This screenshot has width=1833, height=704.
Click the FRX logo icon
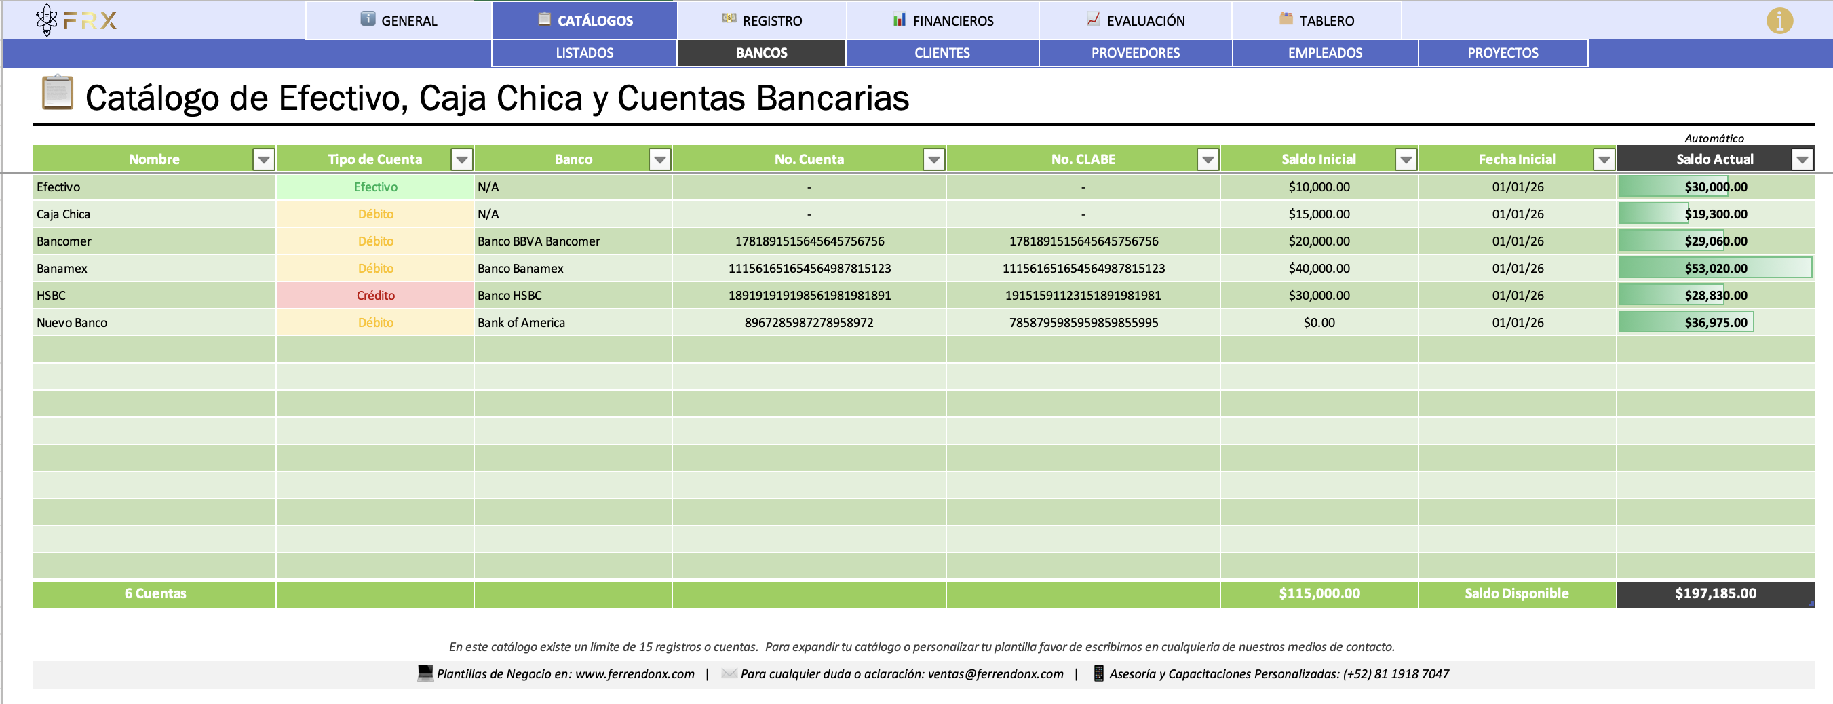coord(47,20)
